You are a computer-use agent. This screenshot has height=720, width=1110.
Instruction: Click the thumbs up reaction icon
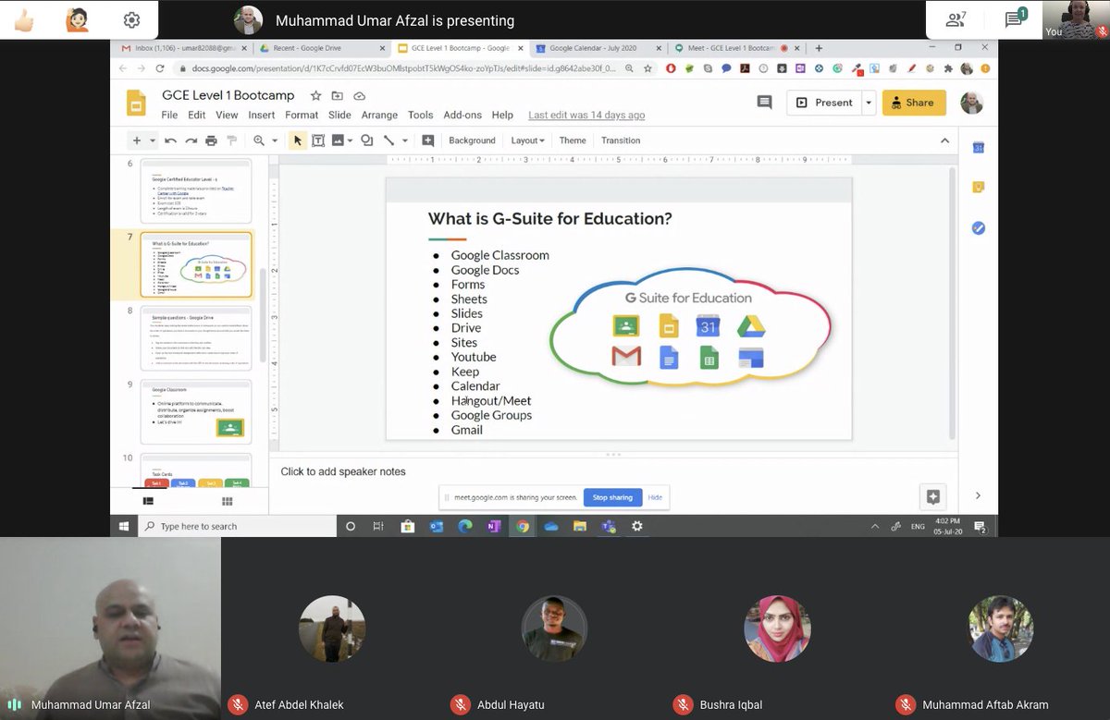[x=23, y=19]
